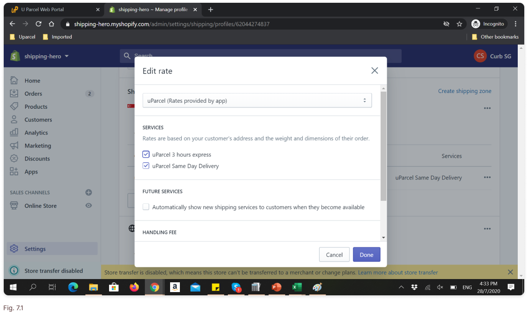Click the dialog scroll down arrow
Image resolution: width=528 pixels, height=313 pixels.
383,238
